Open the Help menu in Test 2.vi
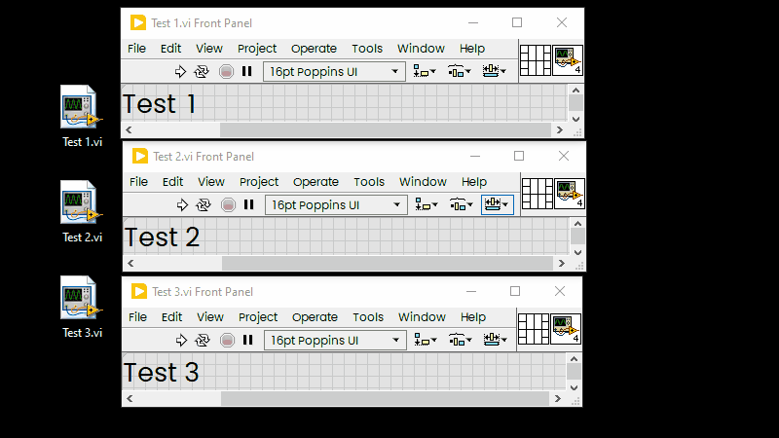This screenshot has height=438, width=779. tap(474, 182)
